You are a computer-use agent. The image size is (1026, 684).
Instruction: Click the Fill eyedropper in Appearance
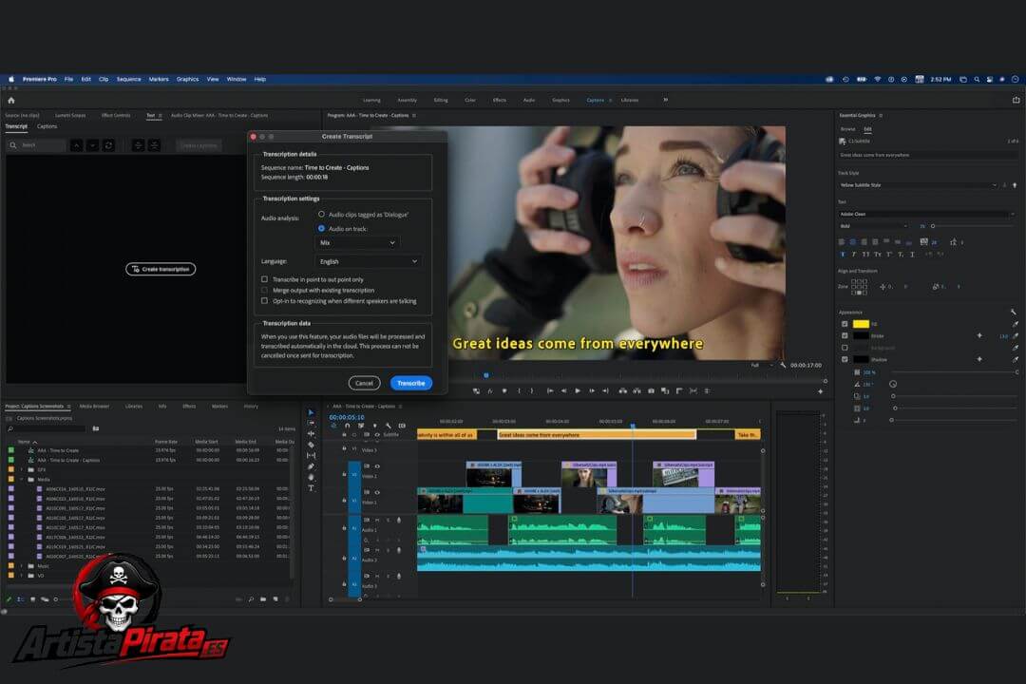coord(1015,324)
